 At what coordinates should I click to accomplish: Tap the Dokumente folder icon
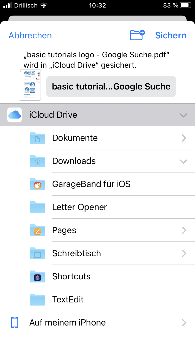[37, 138]
